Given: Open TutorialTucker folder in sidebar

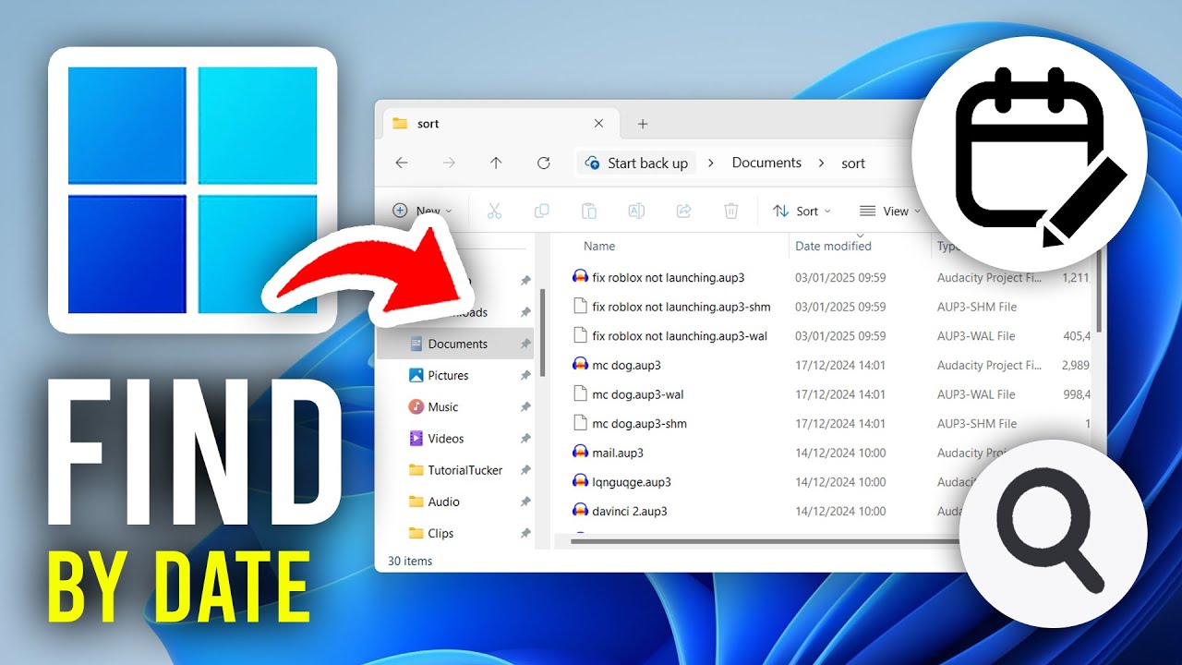Looking at the screenshot, I should (465, 470).
